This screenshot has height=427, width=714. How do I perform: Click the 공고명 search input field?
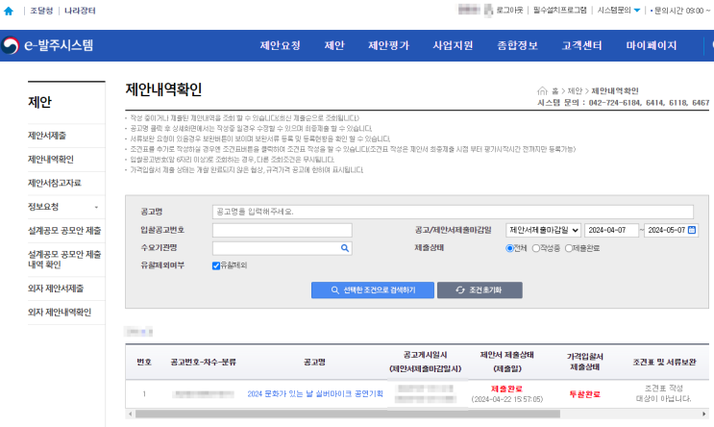coord(453,212)
